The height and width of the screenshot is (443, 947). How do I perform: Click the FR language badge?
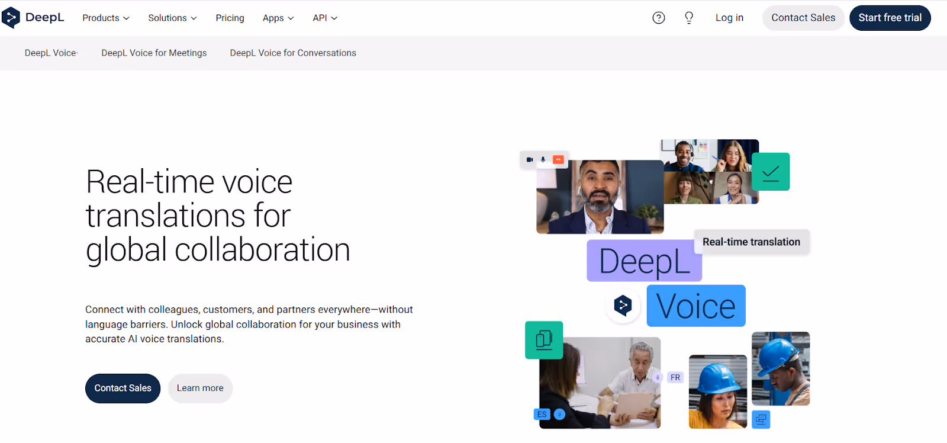[675, 377]
